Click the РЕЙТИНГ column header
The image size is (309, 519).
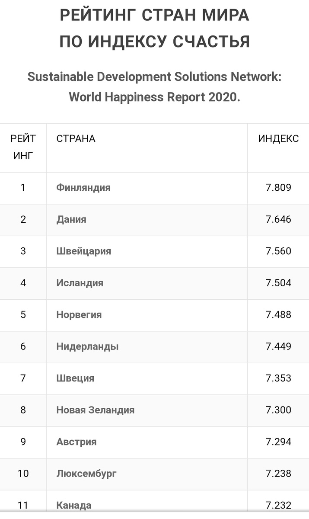click(23, 147)
